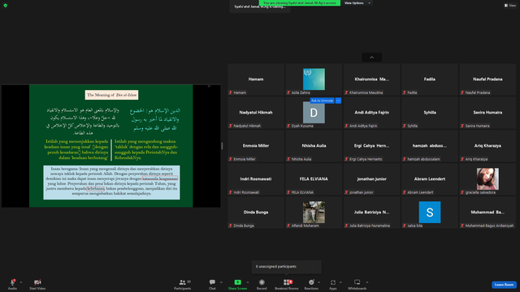The height and width of the screenshot is (292, 520).
Task: Select Fadila's participant tile
Action: coord(430,79)
